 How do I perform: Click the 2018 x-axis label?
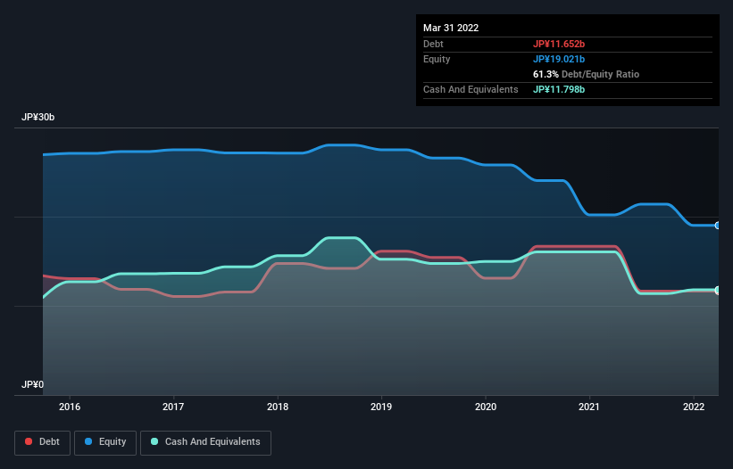tap(278, 407)
